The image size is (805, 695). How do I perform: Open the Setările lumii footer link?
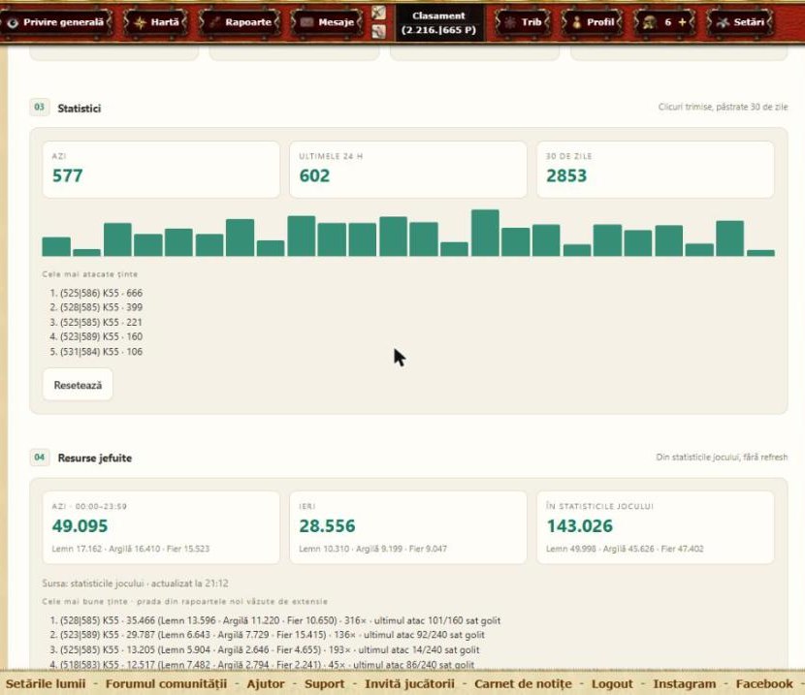click(46, 683)
